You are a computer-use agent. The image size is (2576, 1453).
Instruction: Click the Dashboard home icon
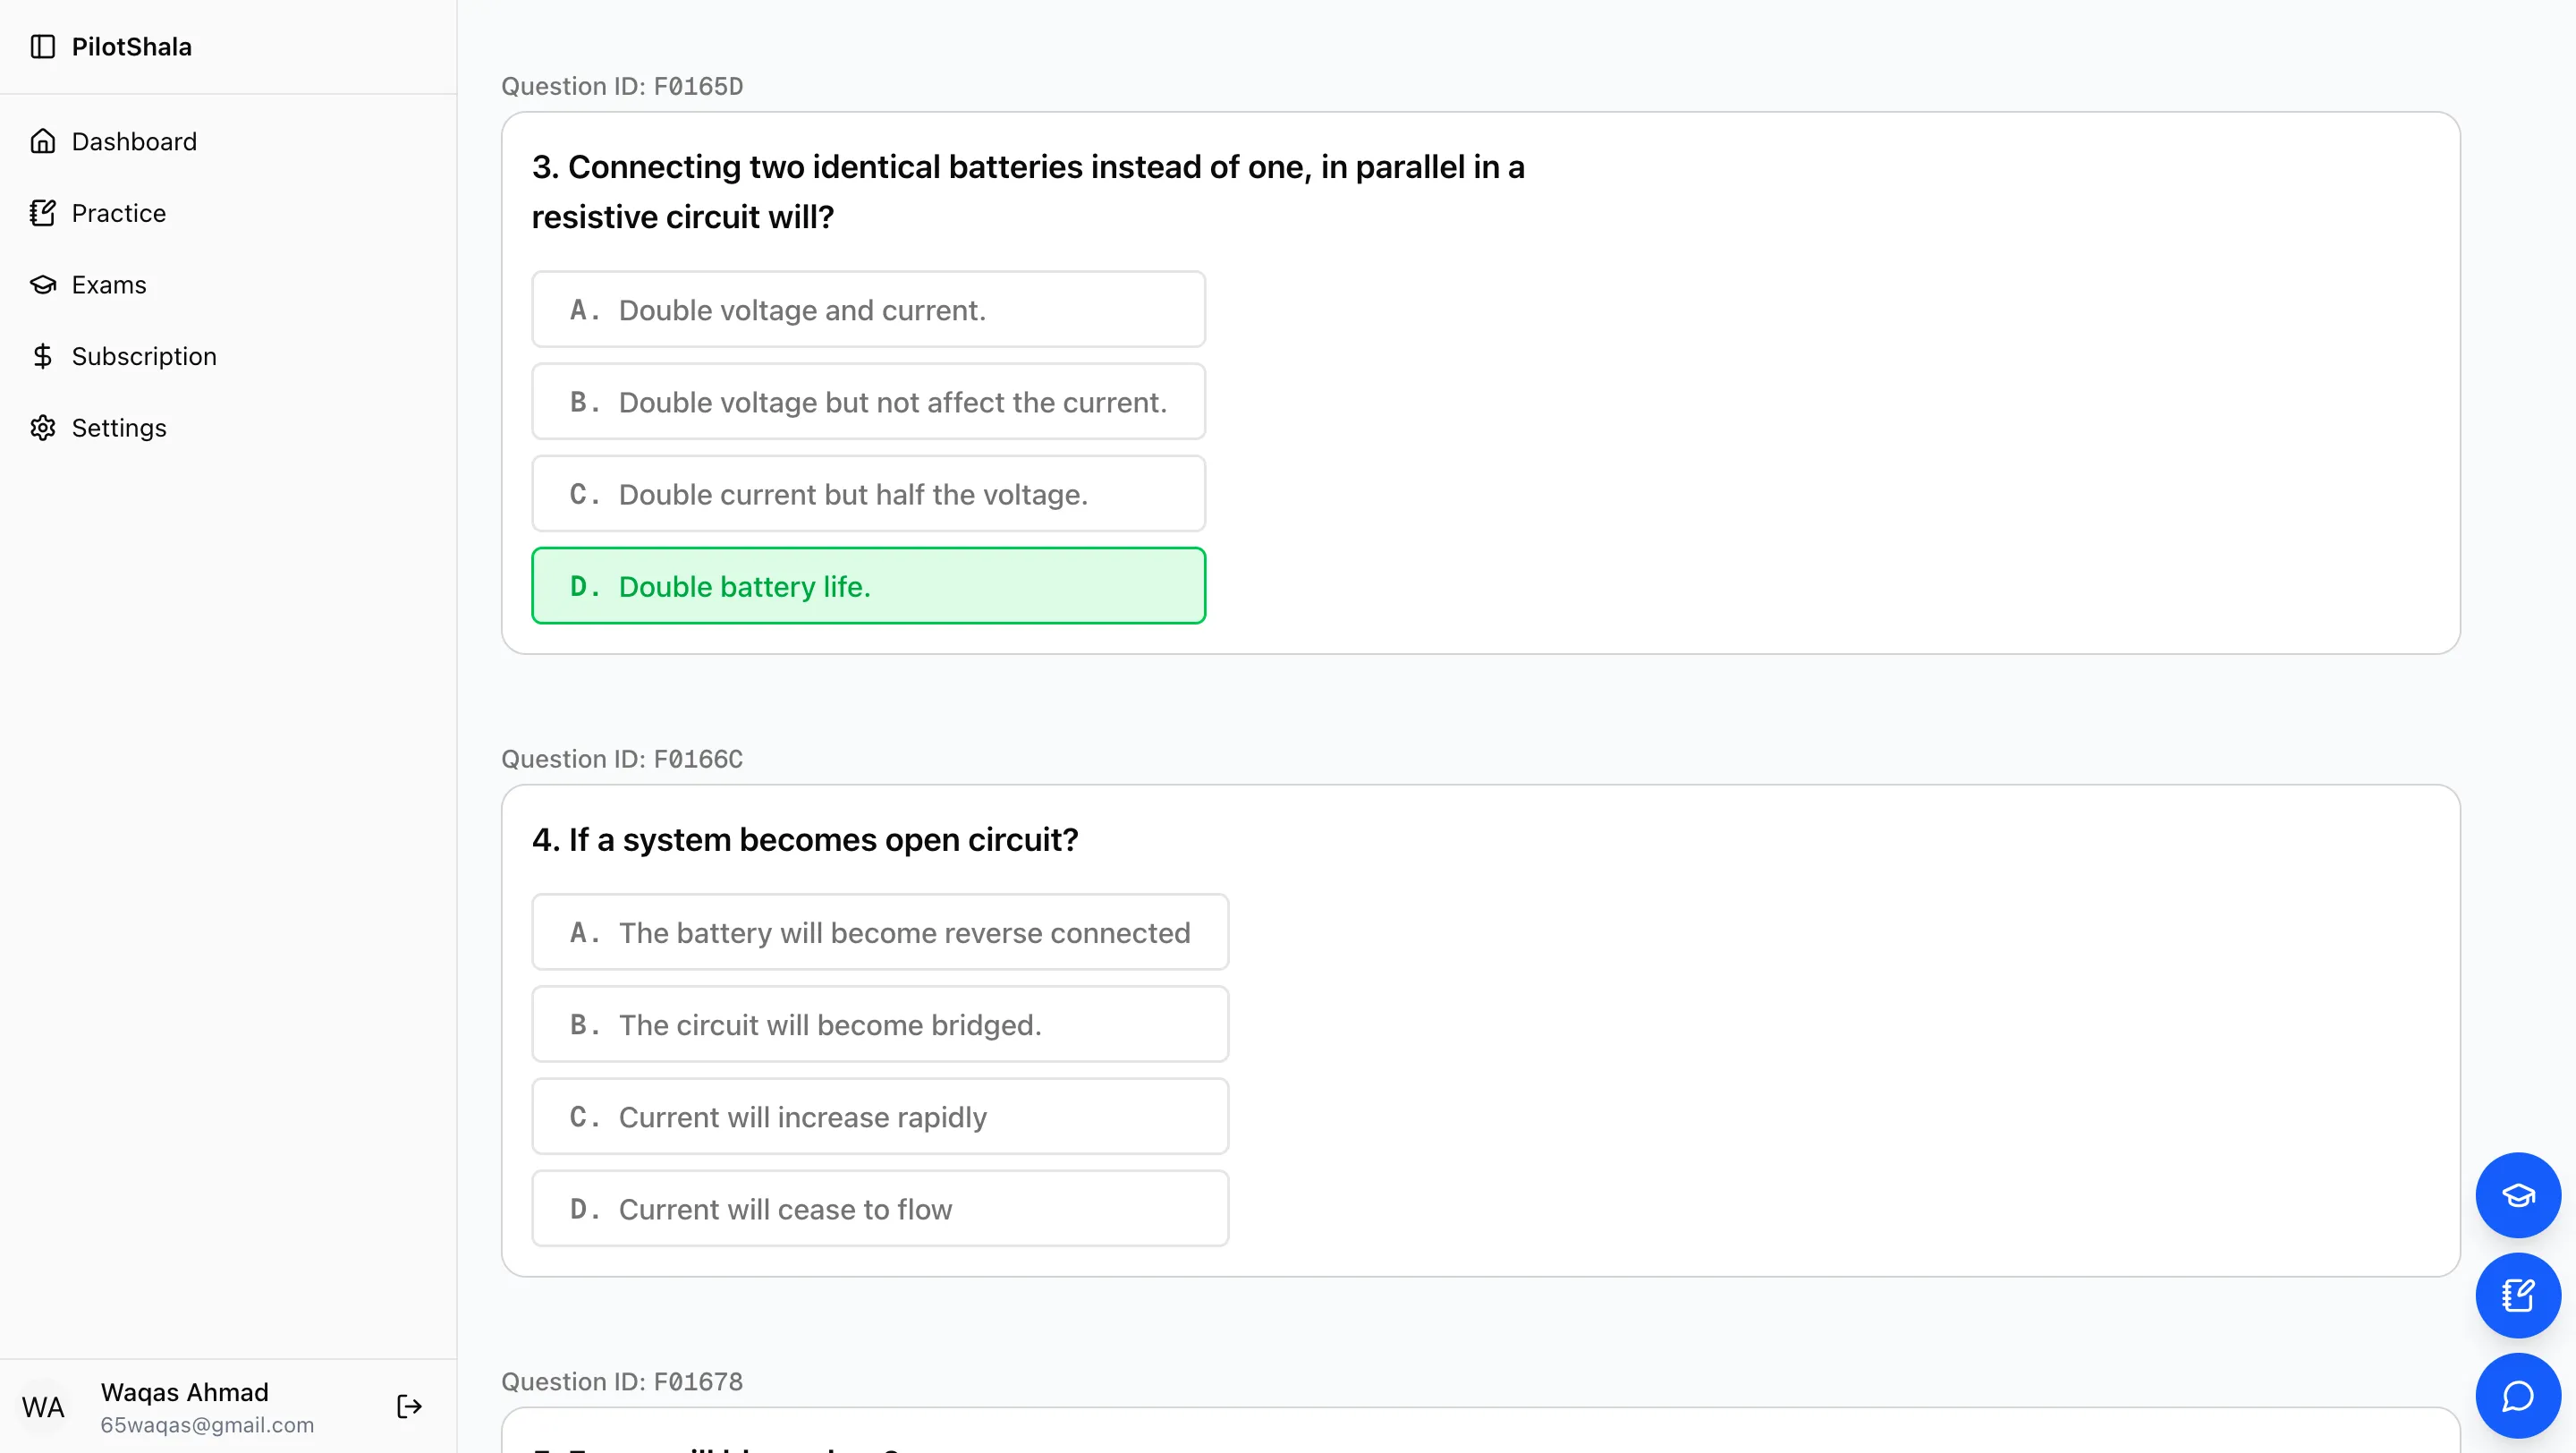[x=42, y=141]
